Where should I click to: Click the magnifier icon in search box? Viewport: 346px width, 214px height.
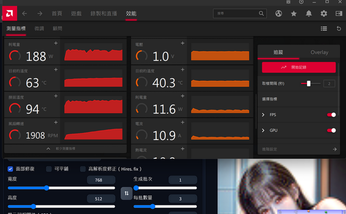pyautogui.click(x=261, y=13)
